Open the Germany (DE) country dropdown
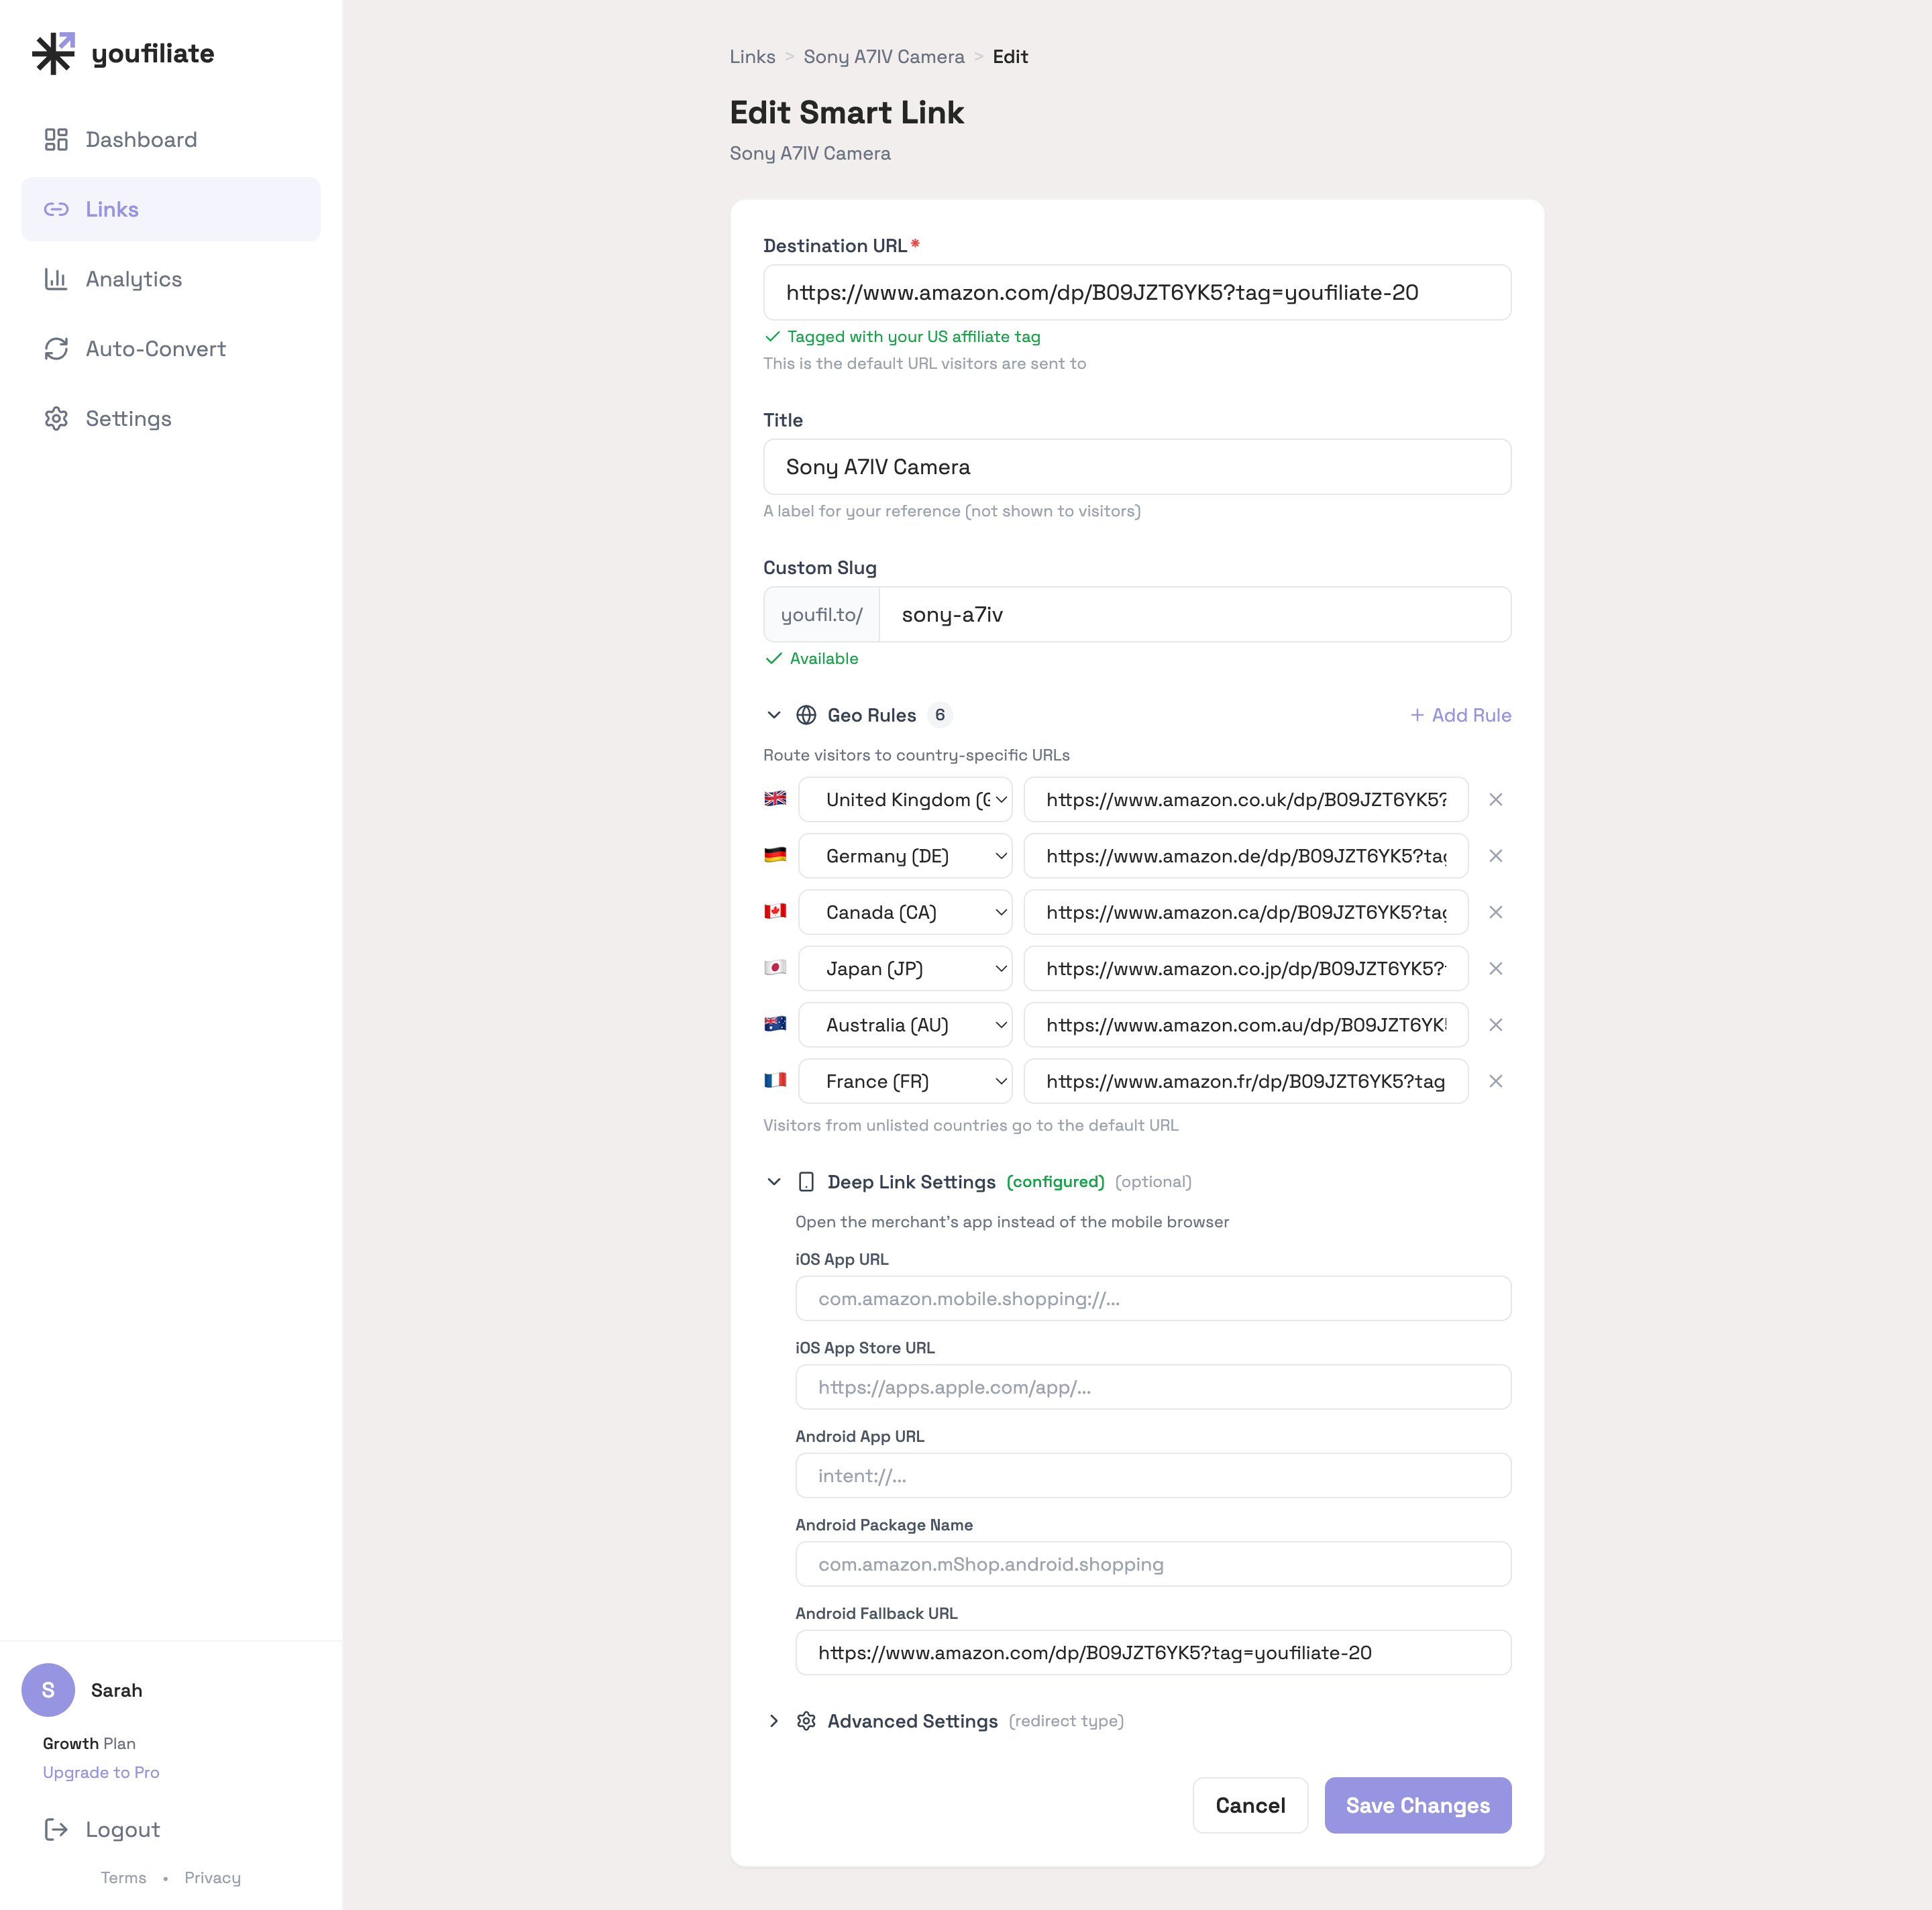Image resolution: width=1932 pixels, height=1910 pixels. tap(905, 856)
